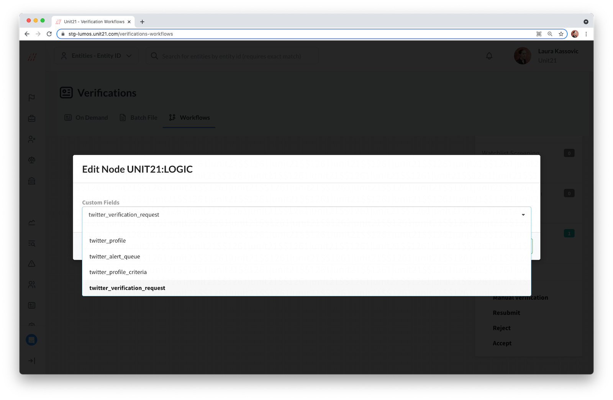Open Laura Kassovic profile avatar
Image resolution: width=613 pixels, height=400 pixels.
pos(522,56)
